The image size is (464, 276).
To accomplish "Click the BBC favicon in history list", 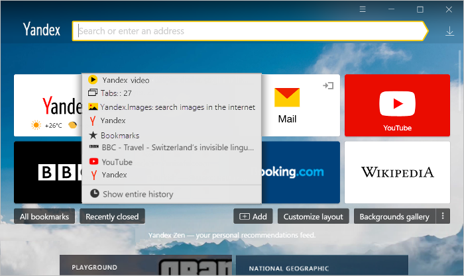I will click(94, 146).
